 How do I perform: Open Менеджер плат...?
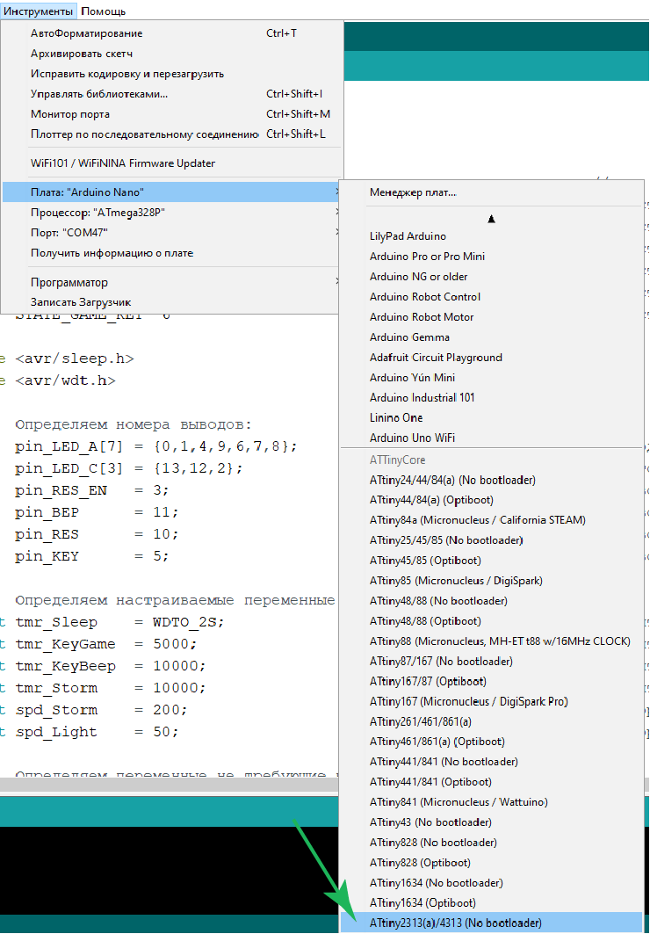click(492, 192)
